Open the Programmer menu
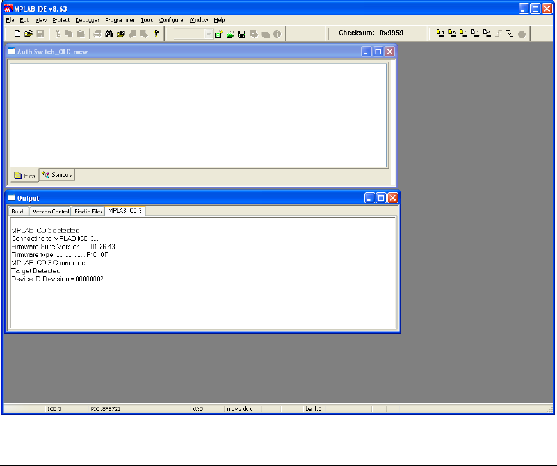Viewport: 557px width, 466px height. pyautogui.click(x=120, y=20)
